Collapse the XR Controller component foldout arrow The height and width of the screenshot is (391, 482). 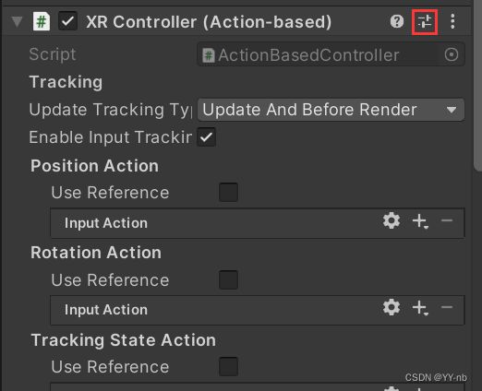pos(18,22)
